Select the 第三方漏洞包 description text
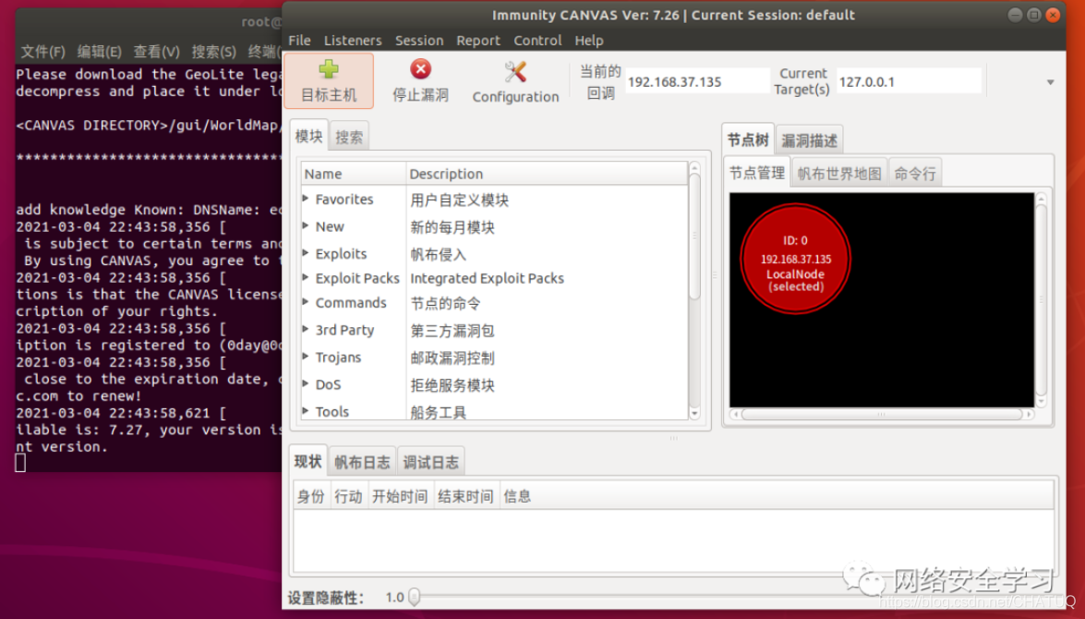Viewport: 1085px width, 619px height. coord(452,330)
